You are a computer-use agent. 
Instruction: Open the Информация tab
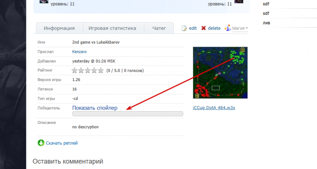[x=59, y=28]
